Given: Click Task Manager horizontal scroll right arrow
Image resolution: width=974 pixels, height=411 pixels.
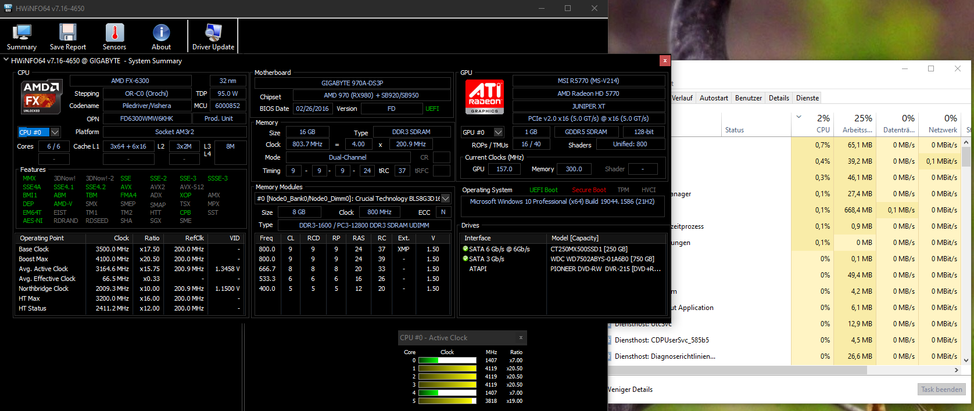Looking at the screenshot, I should click(956, 370).
